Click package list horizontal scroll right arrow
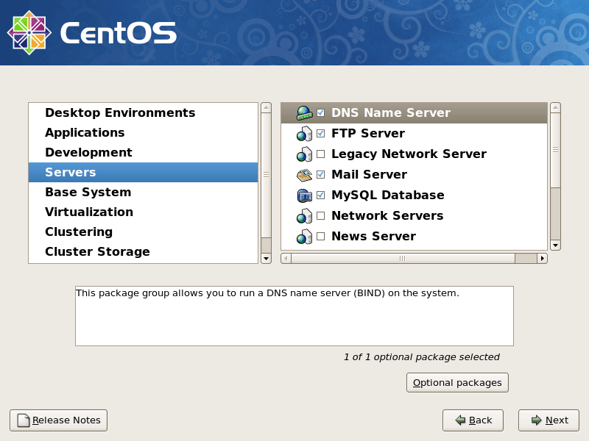Viewport: 589px width, 441px height. [542, 259]
